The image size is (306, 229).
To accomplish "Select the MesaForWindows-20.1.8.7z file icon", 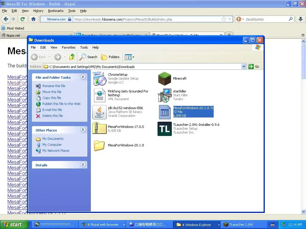I will click(165, 112).
